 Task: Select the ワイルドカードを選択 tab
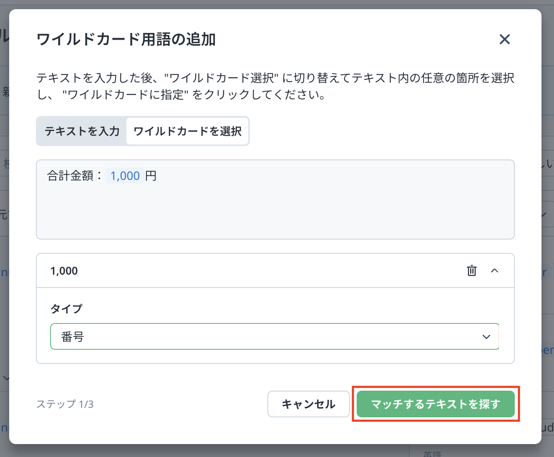tap(187, 131)
